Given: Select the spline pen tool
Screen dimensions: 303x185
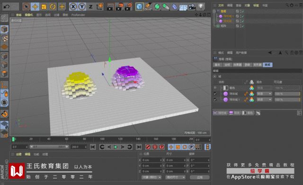Looking at the screenshot, I should 148,7.
